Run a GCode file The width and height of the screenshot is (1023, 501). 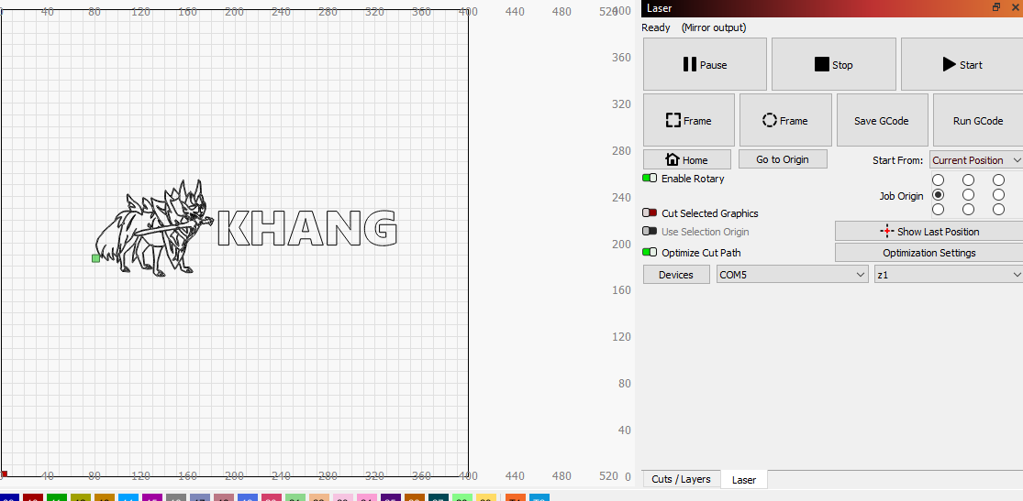[x=978, y=121]
